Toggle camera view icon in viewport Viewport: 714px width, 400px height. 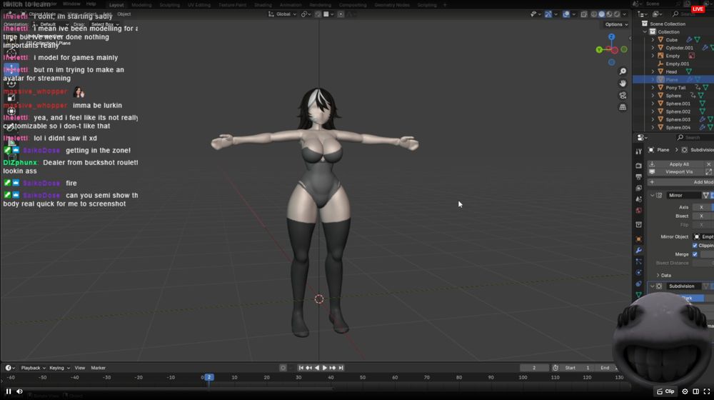623,95
